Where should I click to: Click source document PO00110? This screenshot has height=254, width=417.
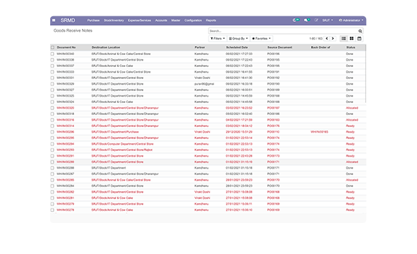click(x=274, y=132)
